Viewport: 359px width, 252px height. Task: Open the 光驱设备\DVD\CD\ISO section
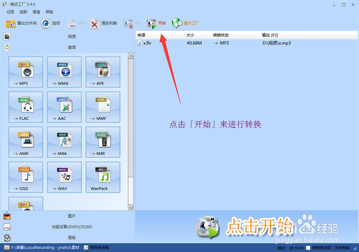pyautogui.click(x=71, y=227)
